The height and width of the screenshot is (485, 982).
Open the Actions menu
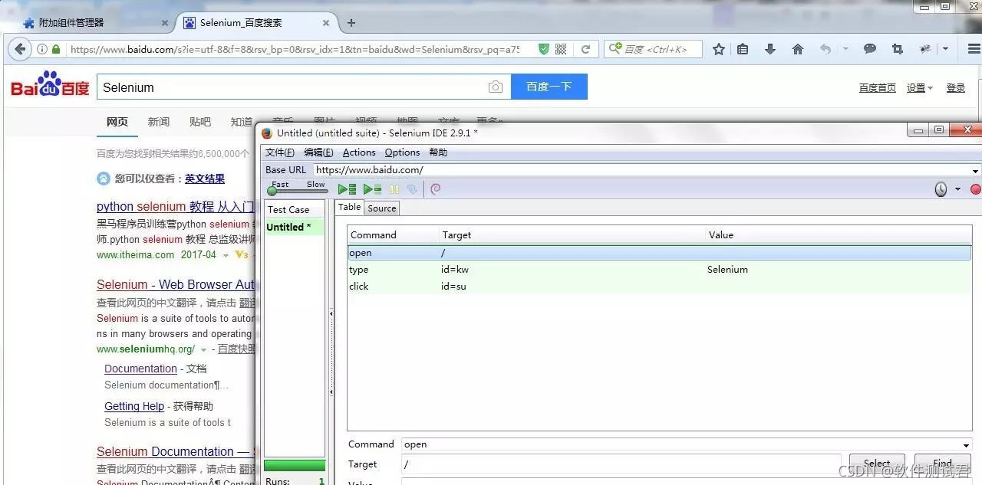tap(359, 152)
